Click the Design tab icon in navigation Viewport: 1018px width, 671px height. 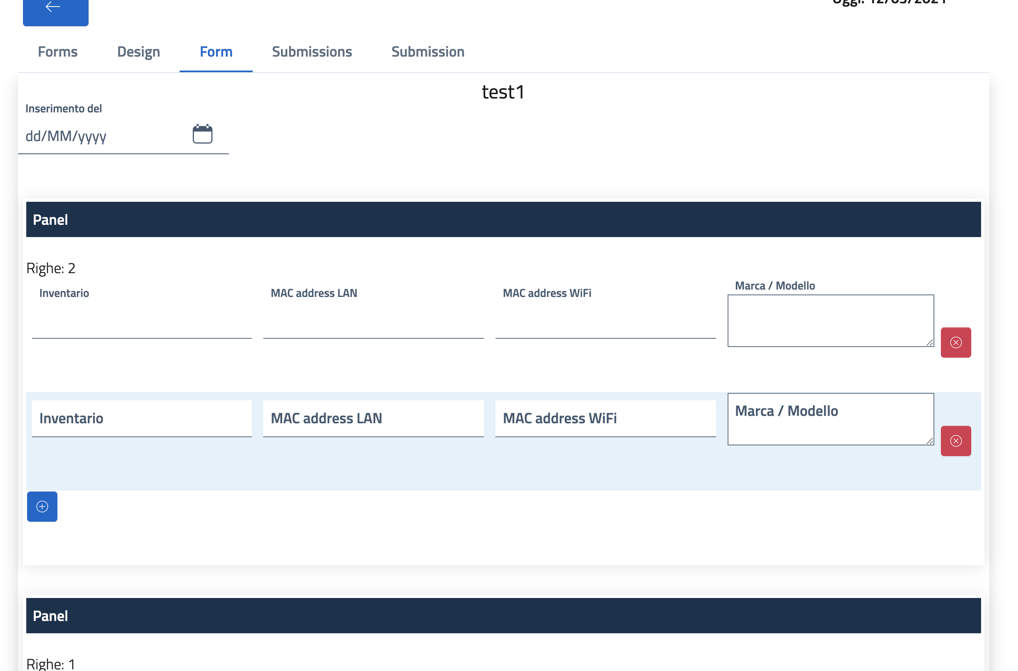pos(138,52)
